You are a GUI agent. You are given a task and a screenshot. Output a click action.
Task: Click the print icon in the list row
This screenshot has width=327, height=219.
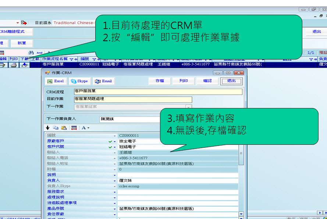click(x=14, y=65)
